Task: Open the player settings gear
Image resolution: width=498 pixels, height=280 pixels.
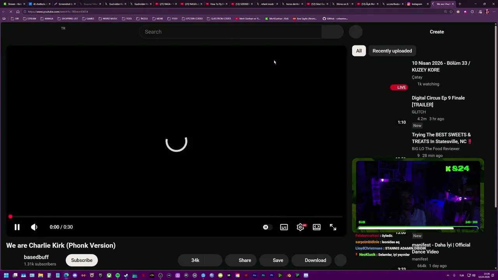Action: coord(300,227)
